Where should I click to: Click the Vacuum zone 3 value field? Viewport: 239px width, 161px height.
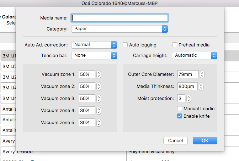tap(87, 98)
